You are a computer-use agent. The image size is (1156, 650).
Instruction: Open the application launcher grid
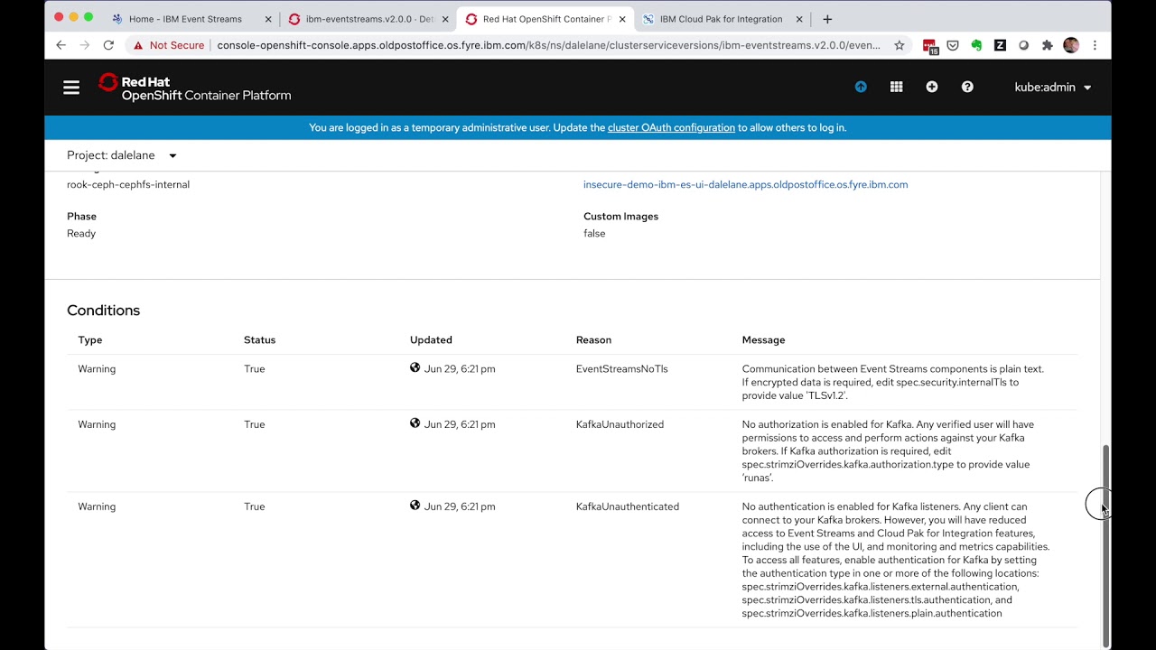click(896, 87)
